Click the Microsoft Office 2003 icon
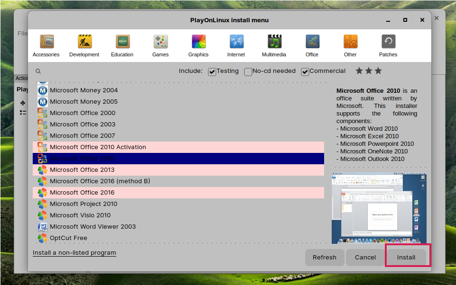 tap(42, 125)
